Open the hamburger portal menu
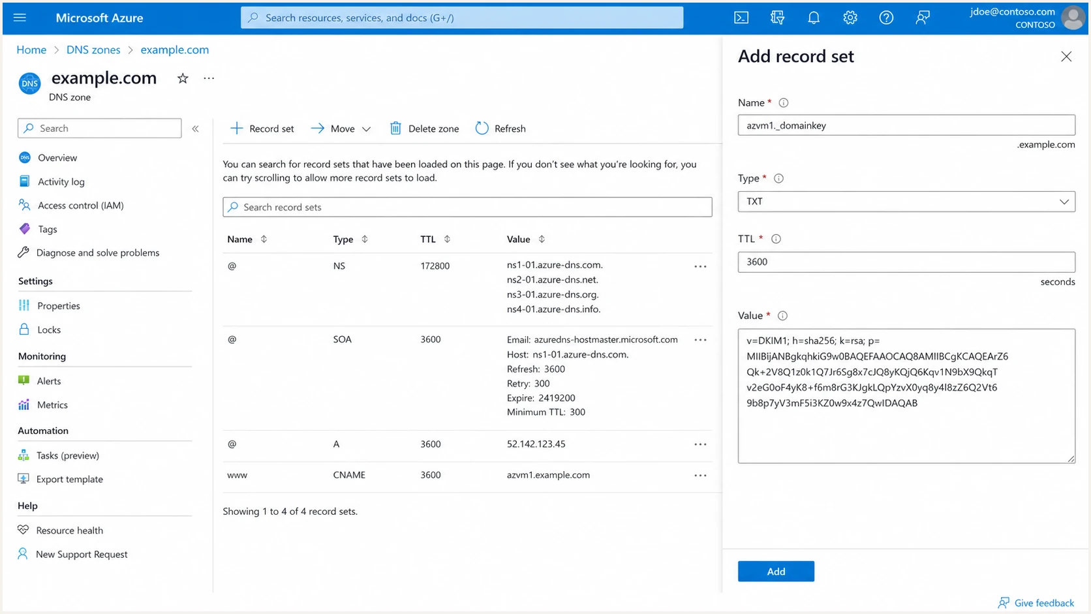The width and height of the screenshot is (1091, 614). 20,18
